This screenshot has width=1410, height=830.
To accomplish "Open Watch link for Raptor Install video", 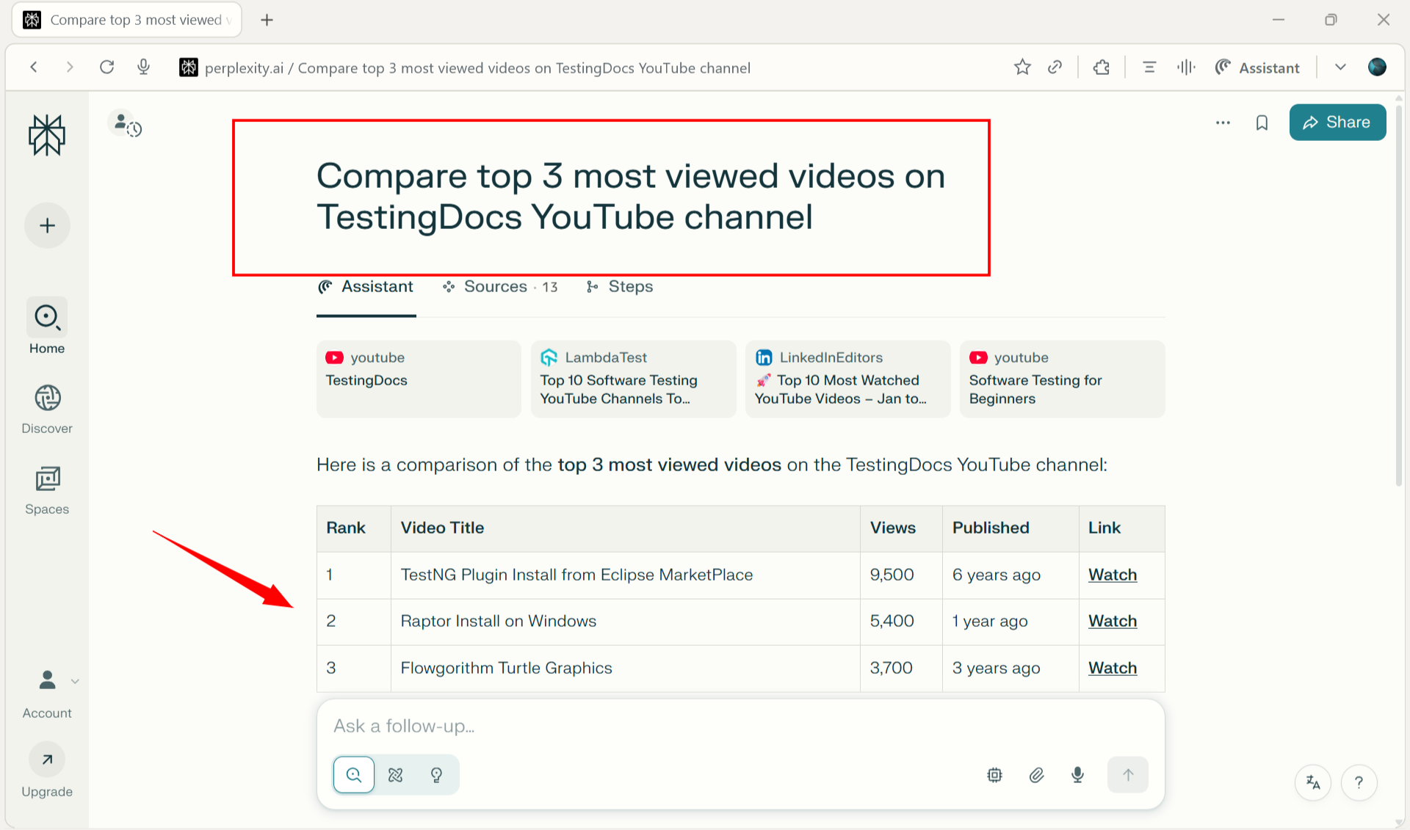I will tap(1112, 622).
